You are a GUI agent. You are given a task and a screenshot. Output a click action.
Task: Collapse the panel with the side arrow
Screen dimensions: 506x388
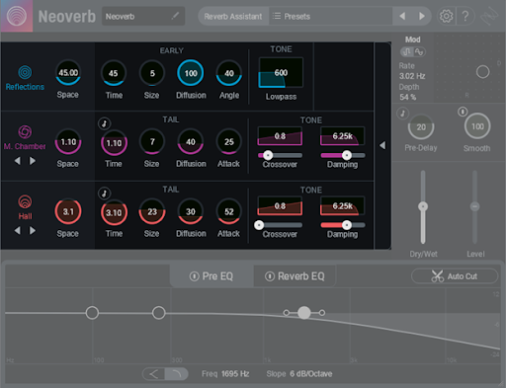point(382,145)
